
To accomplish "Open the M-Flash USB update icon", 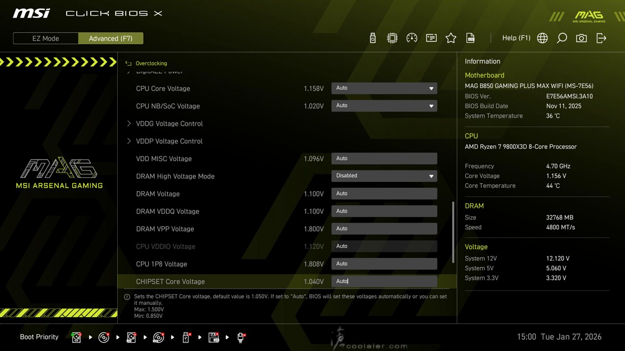I will [x=372, y=38].
